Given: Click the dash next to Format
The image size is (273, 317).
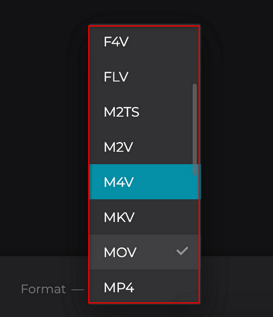Looking at the screenshot, I should tap(78, 290).
